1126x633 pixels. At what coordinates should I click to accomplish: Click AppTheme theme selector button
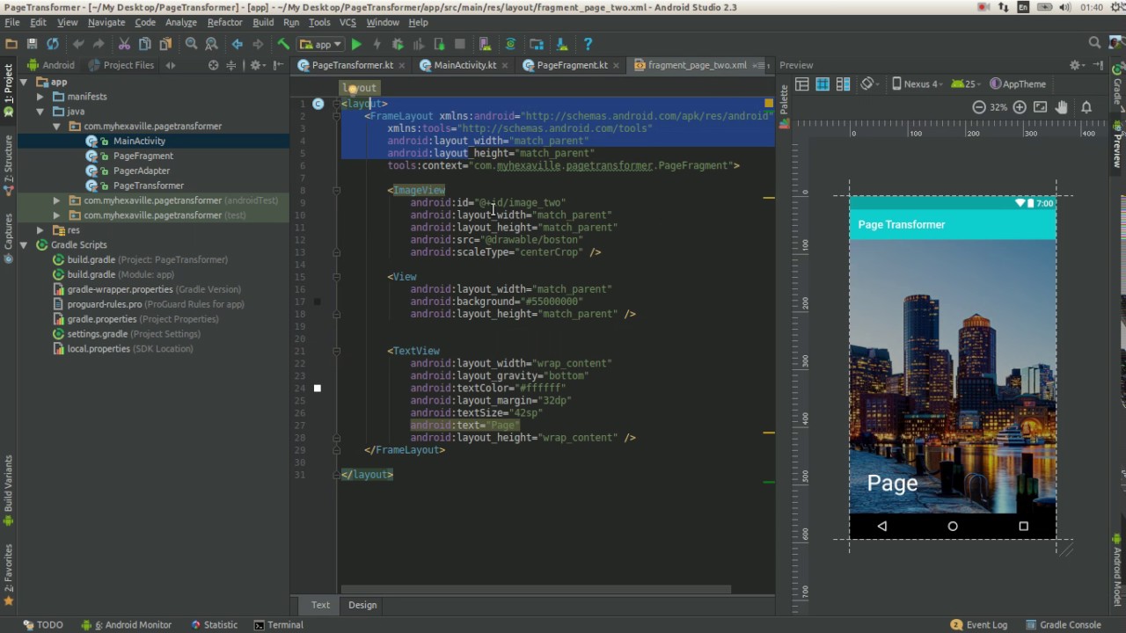tap(1018, 84)
